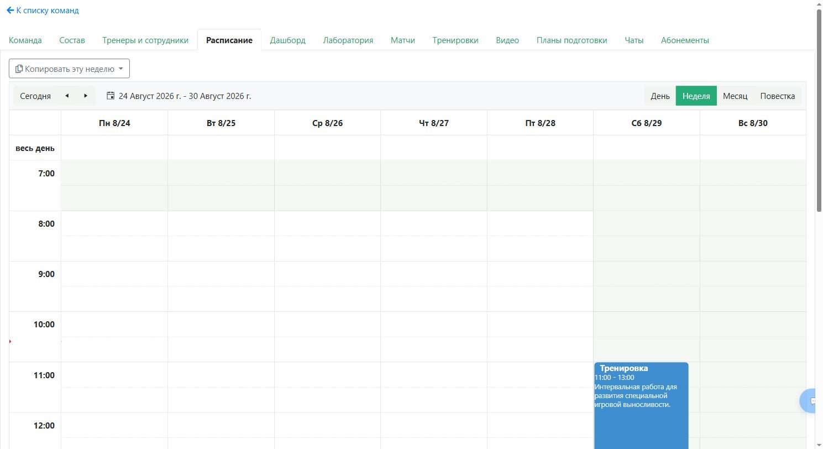Switch calendar to Повестка view
This screenshot has width=823, height=449.
777,96
